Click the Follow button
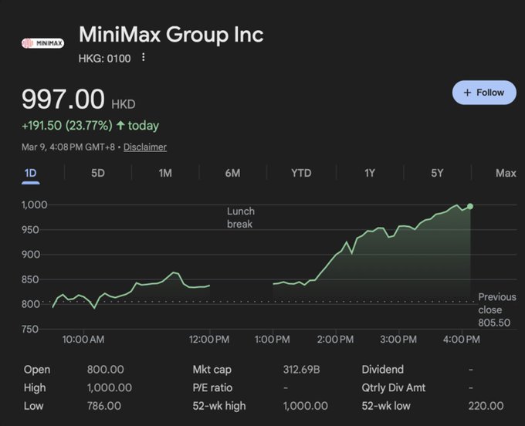The width and height of the screenshot is (525, 426). pyautogui.click(x=483, y=93)
